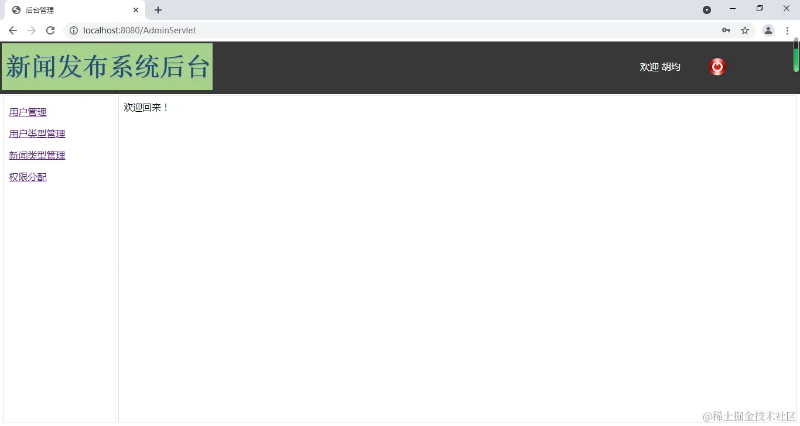The height and width of the screenshot is (426, 800).
Task: Open 用户管理 link in sidebar
Action: pos(28,112)
